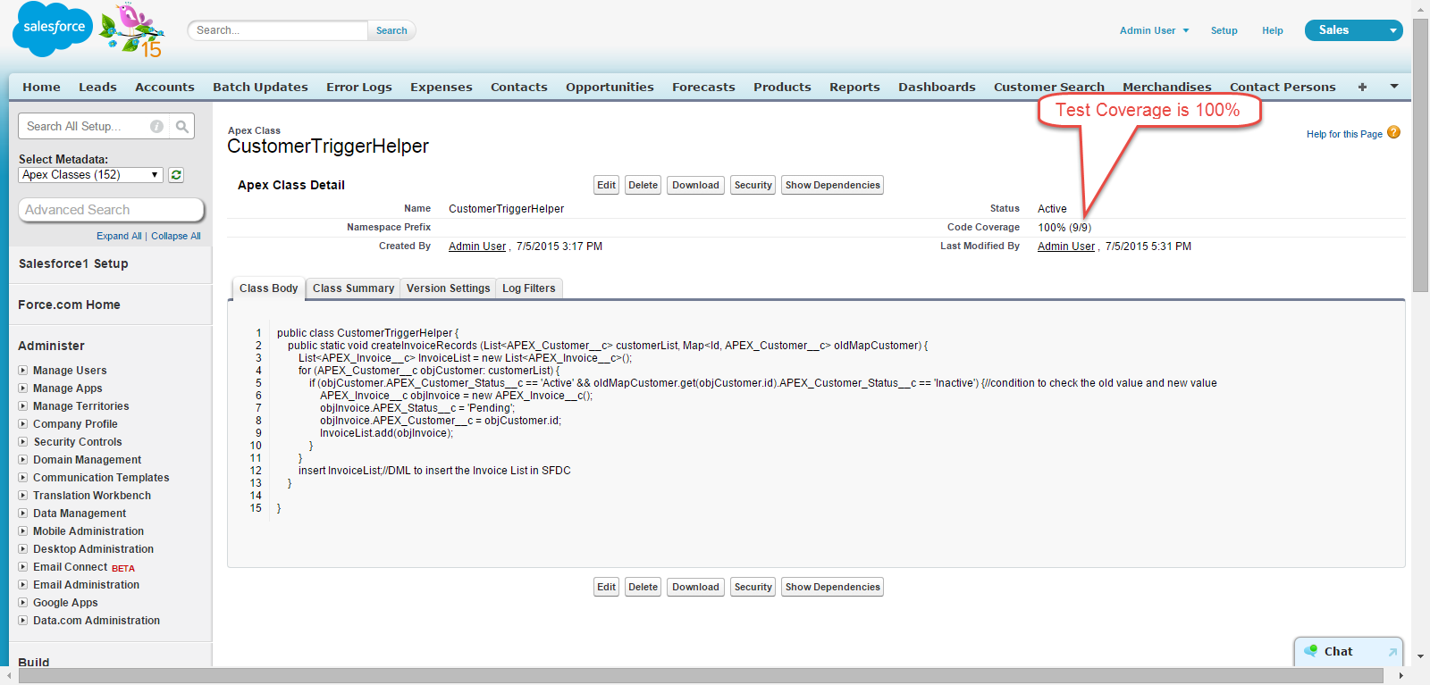The image size is (1430, 685).
Task: Open the Sales app switcher dropdown
Action: [x=1353, y=30]
